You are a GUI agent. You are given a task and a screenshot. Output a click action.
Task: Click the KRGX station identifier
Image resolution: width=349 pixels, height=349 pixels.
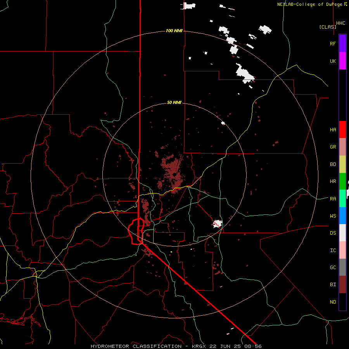point(199,346)
